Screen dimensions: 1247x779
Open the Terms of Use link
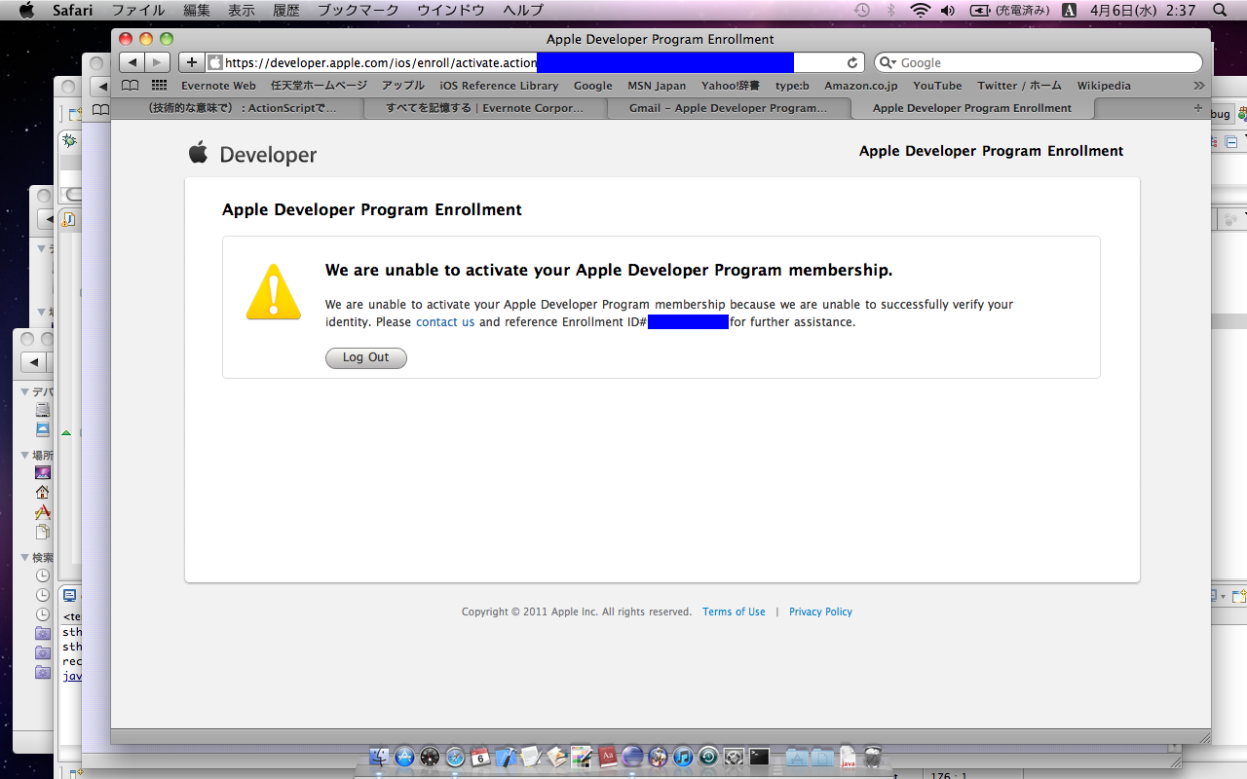tap(734, 612)
